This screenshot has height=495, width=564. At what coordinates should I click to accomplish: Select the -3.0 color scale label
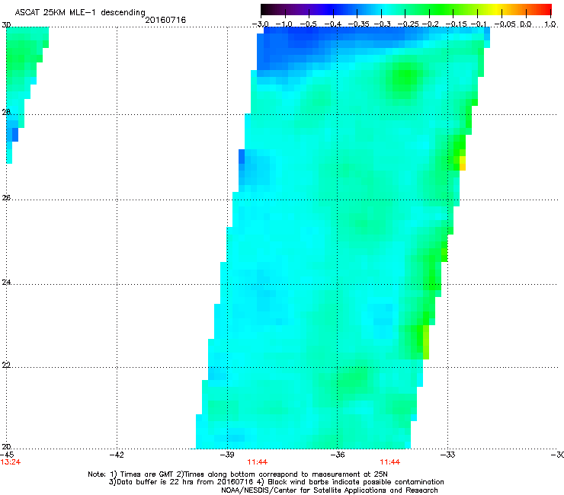click(x=261, y=24)
